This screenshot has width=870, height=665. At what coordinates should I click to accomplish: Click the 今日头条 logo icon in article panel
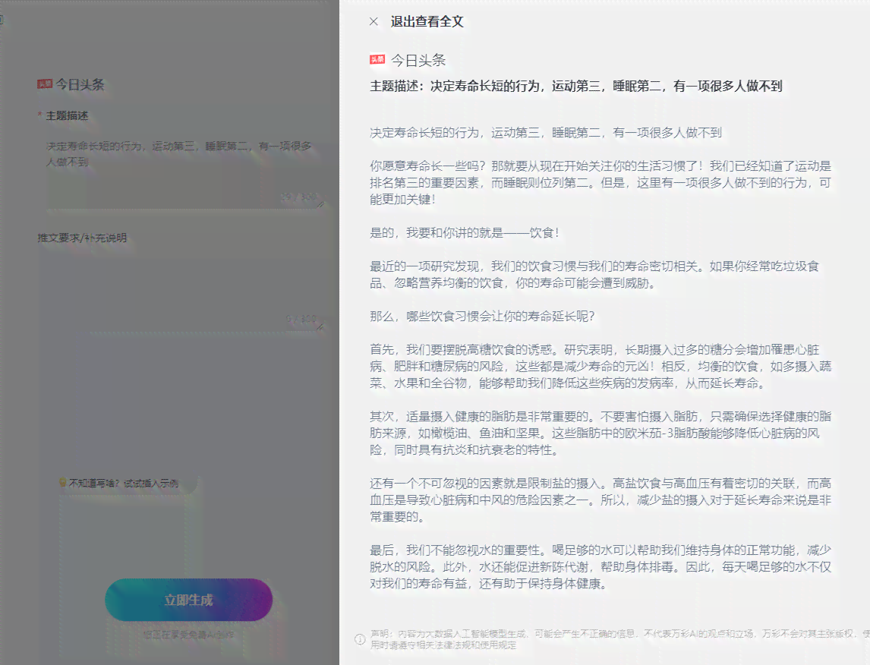tap(377, 59)
